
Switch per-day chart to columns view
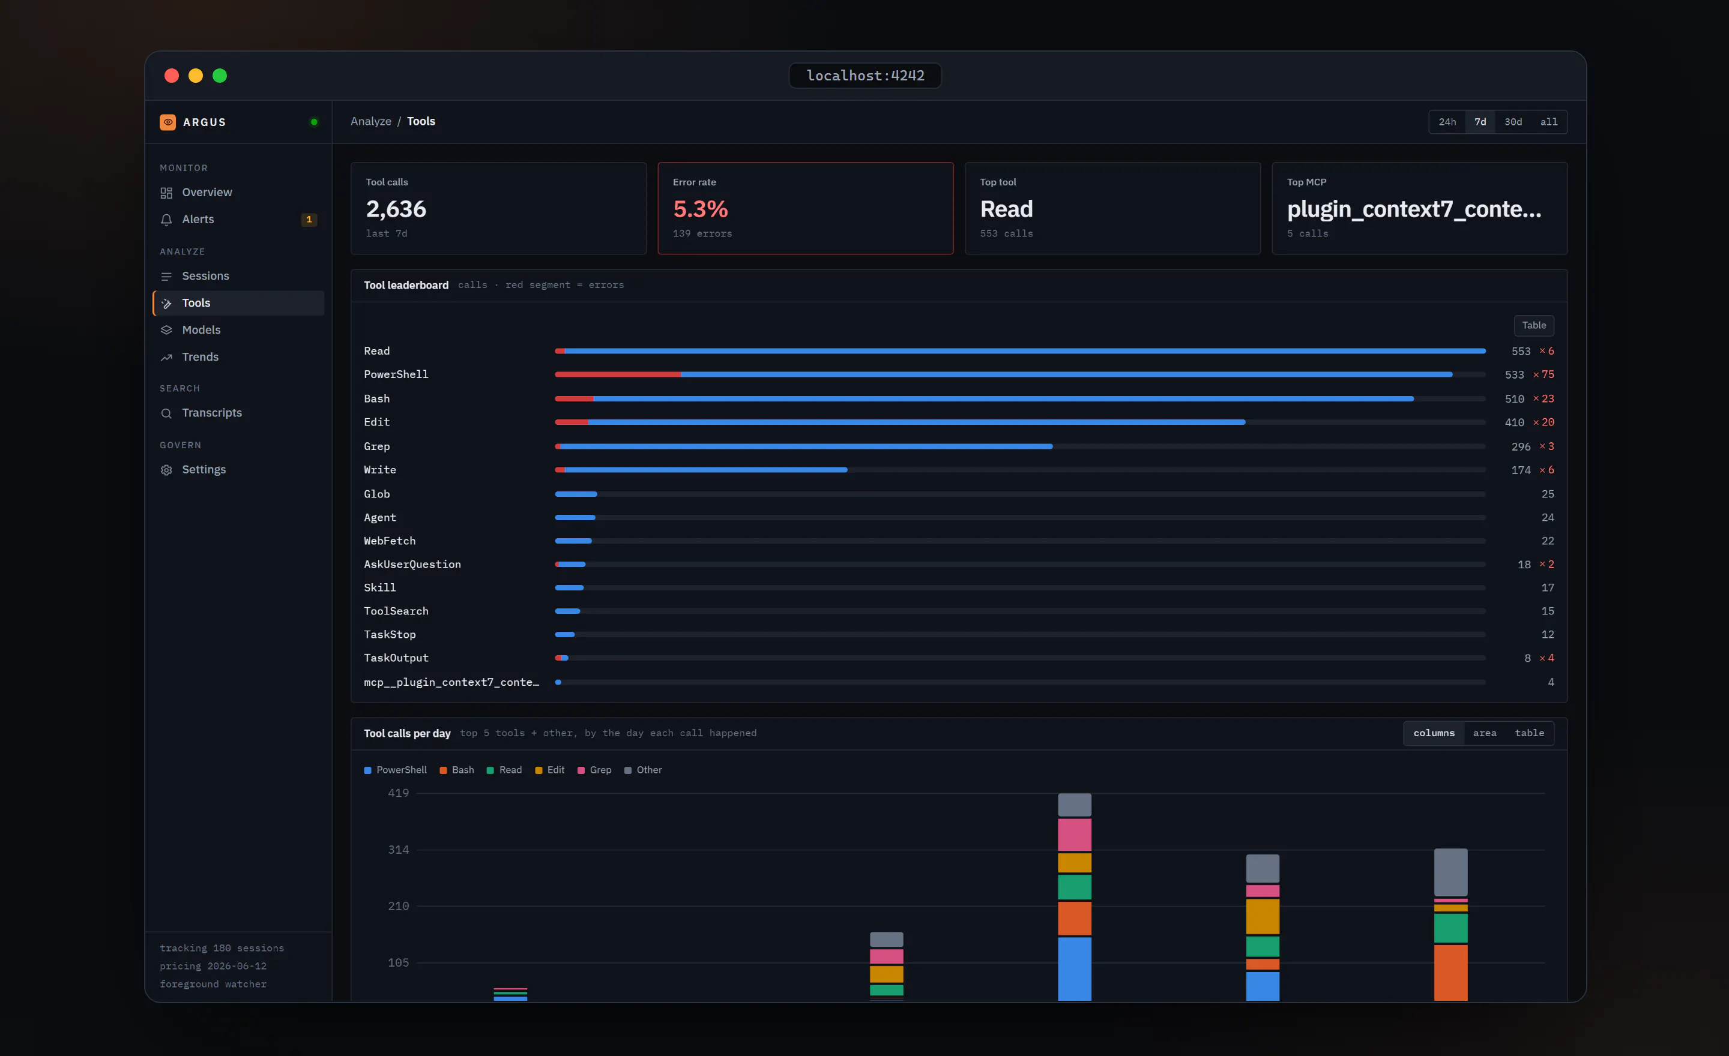(x=1434, y=733)
